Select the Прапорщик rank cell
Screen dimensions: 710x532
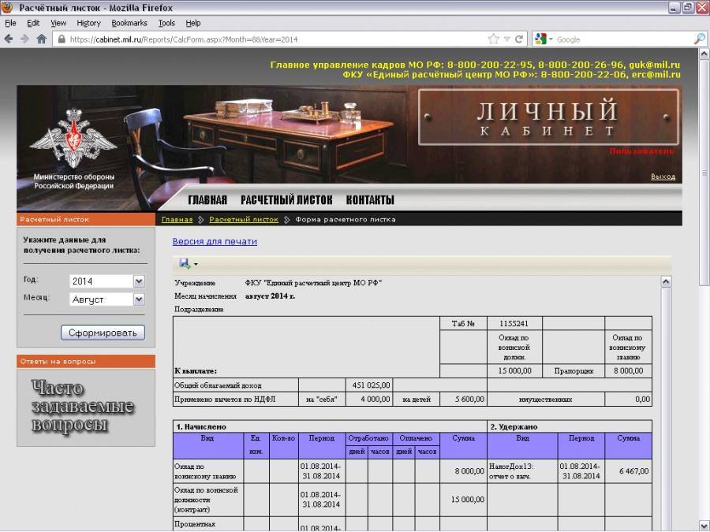coord(574,370)
